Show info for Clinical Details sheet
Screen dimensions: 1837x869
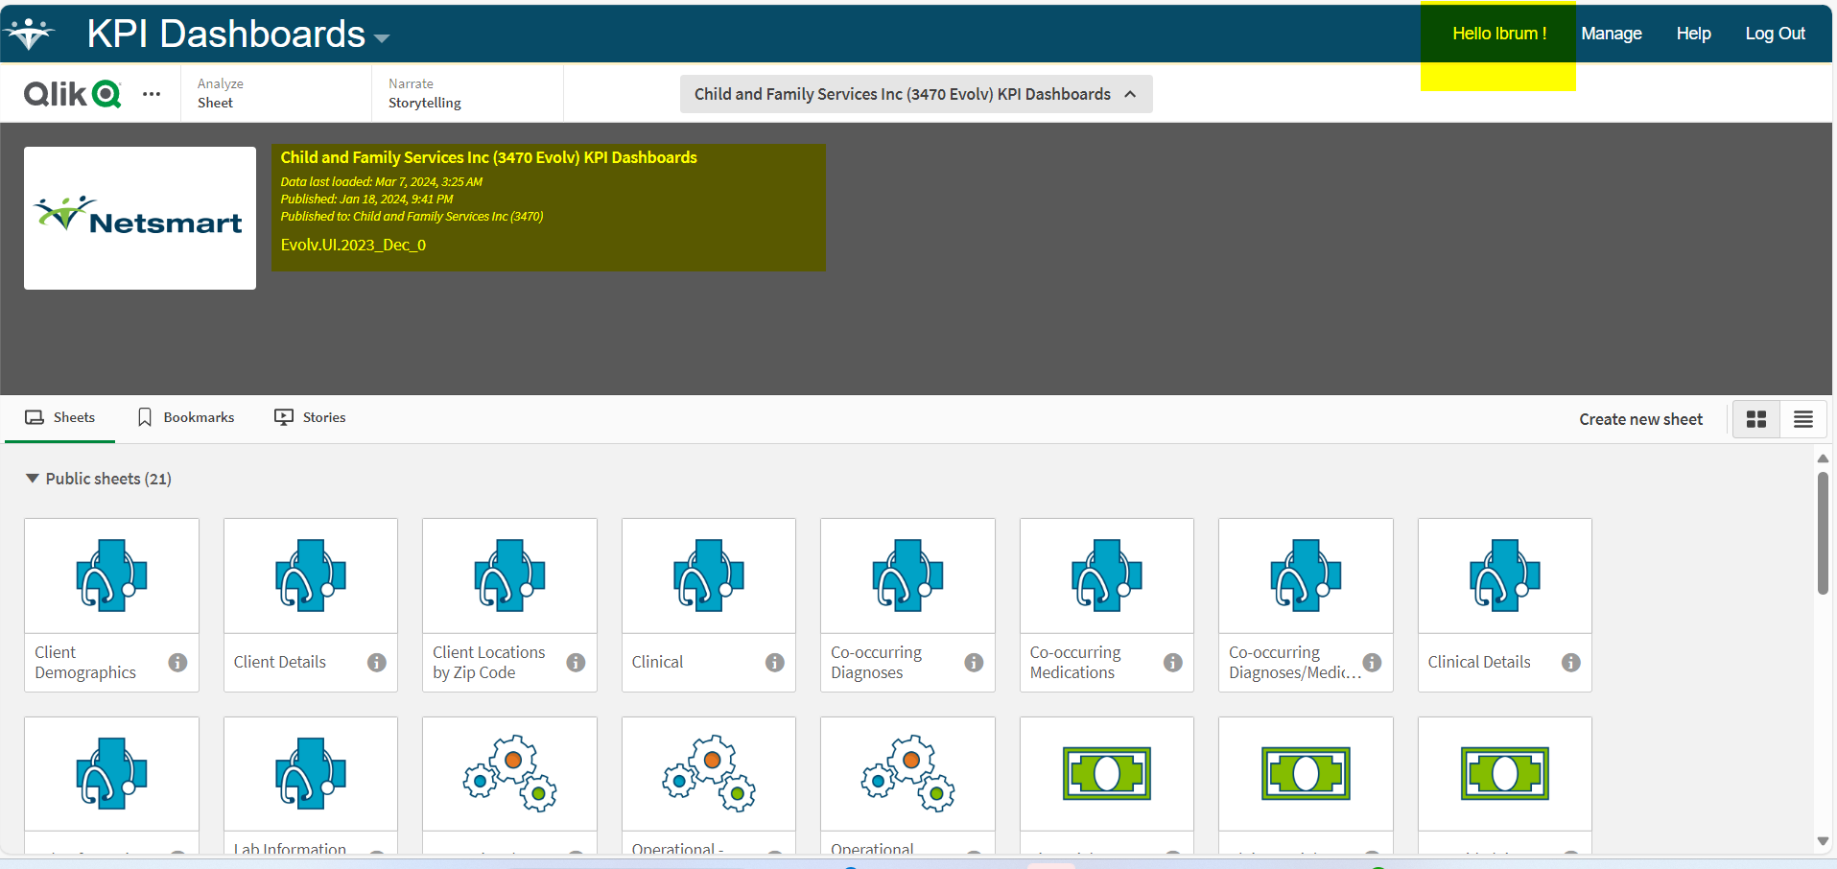point(1571,662)
